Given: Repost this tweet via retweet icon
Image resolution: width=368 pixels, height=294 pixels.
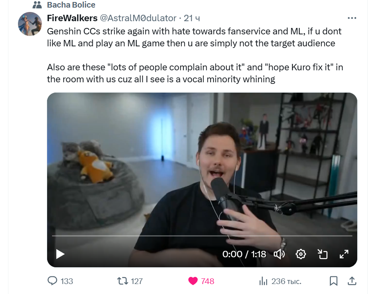Looking at the screenshot, I should (123, 281).
